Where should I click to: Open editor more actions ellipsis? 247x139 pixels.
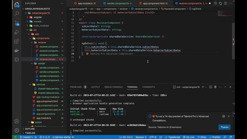click(x=230, y=3)
